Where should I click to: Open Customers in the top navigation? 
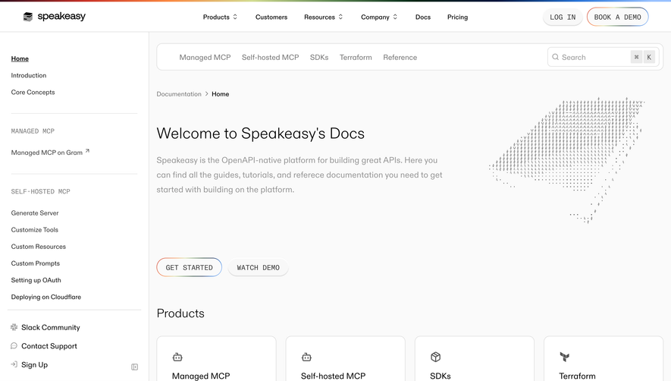271,17
